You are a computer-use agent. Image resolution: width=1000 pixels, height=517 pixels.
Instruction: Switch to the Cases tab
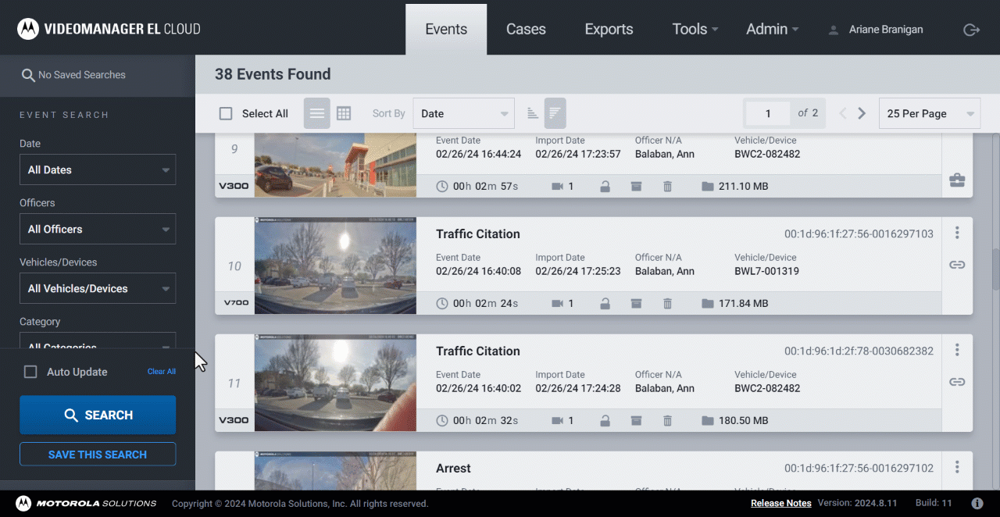[x=526, y=30]
